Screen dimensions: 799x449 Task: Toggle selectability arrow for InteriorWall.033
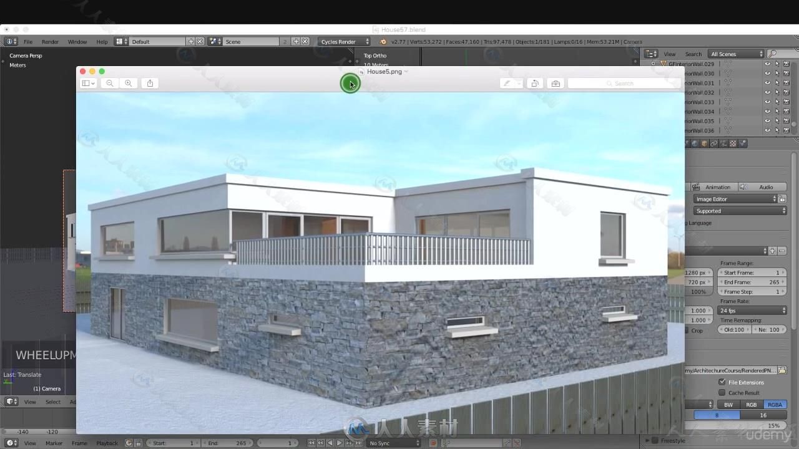pyautogui.click(x=777, y=102)
